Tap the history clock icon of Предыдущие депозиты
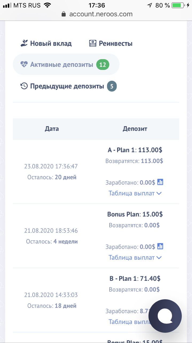 pyautogui.click(x=24, y=86)
